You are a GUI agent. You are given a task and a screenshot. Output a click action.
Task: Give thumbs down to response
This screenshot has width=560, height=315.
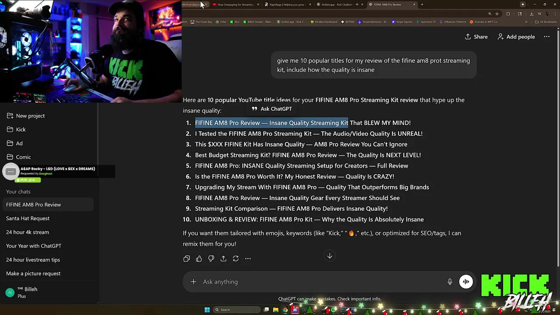coord(211,259)
